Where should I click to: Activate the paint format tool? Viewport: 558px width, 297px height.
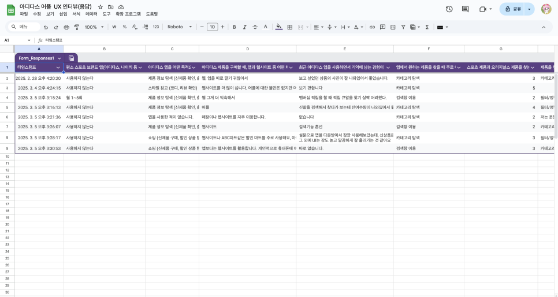point(76,27)
